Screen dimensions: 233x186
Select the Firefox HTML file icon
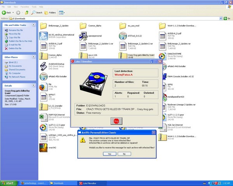[43, 87]
